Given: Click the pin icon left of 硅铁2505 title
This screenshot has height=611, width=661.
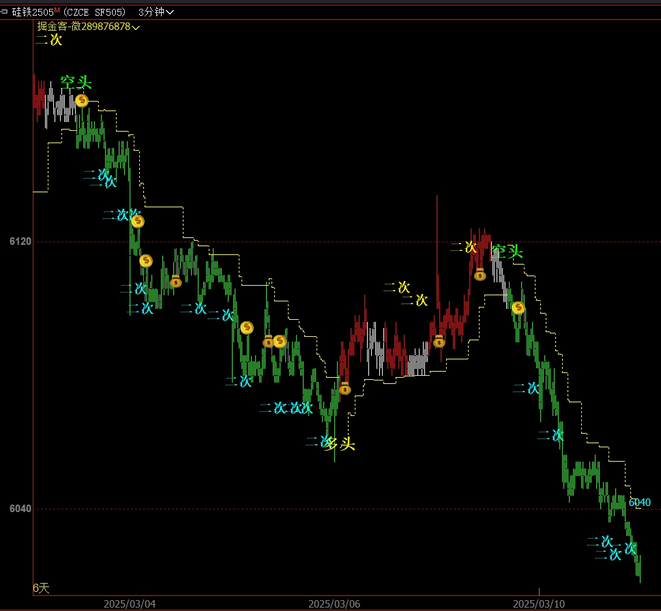Looking at the screenshot, I should (5, 12).
